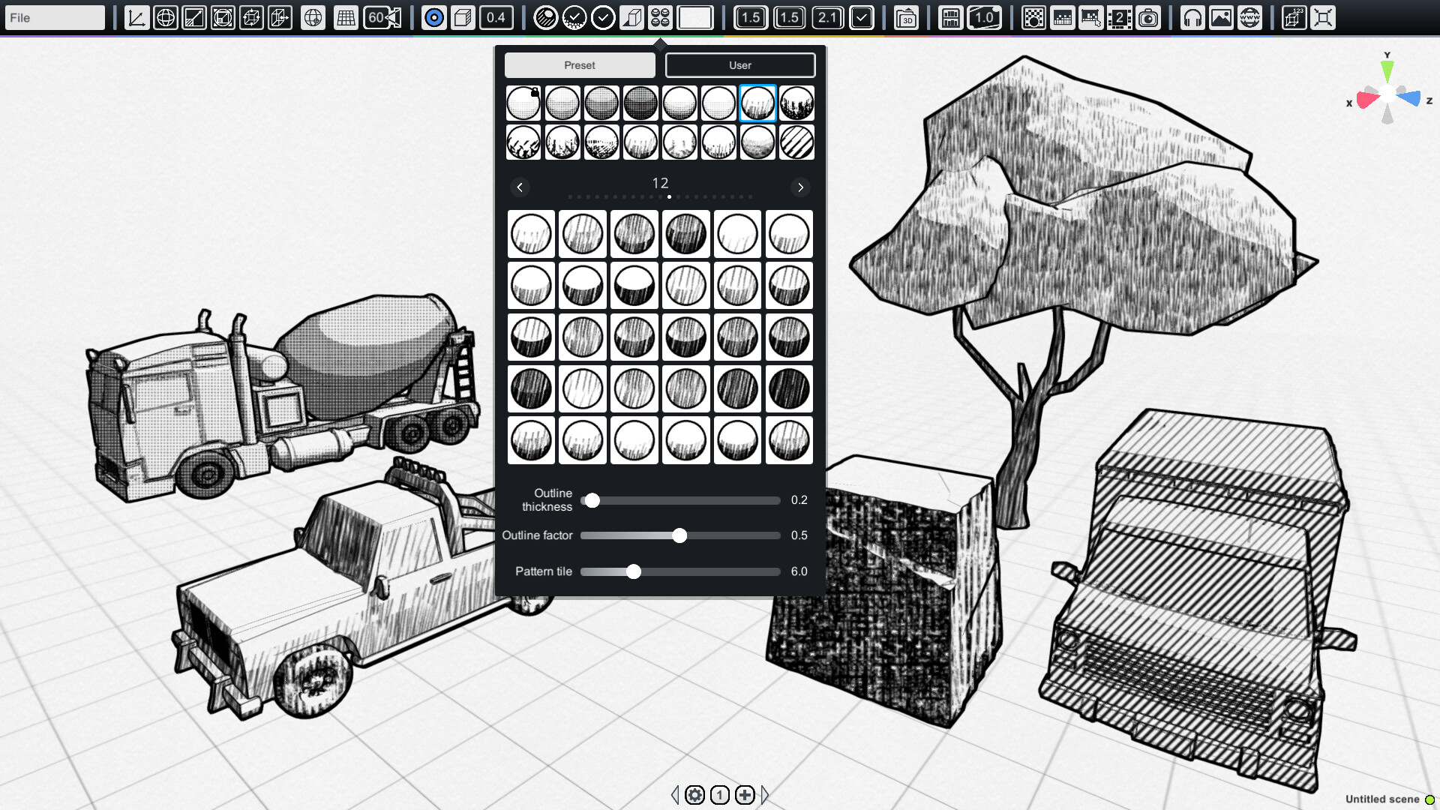This screenshot has width=1440, height=810.
Task: Toggle the 1.0 value button in toolbar
Action: (983, 16)
